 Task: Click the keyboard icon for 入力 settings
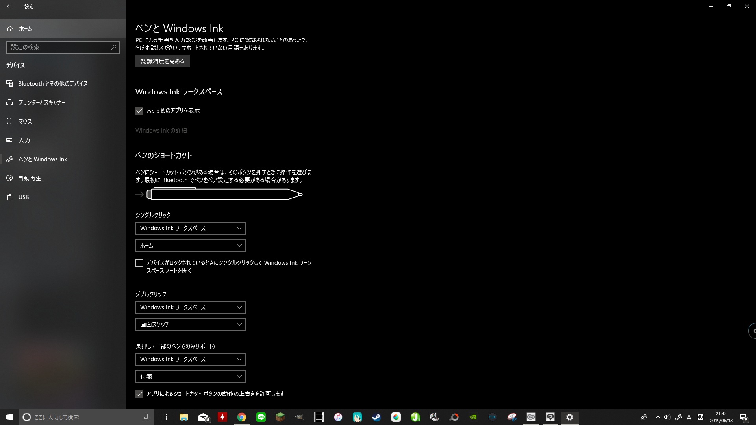[x=9, y=140]
